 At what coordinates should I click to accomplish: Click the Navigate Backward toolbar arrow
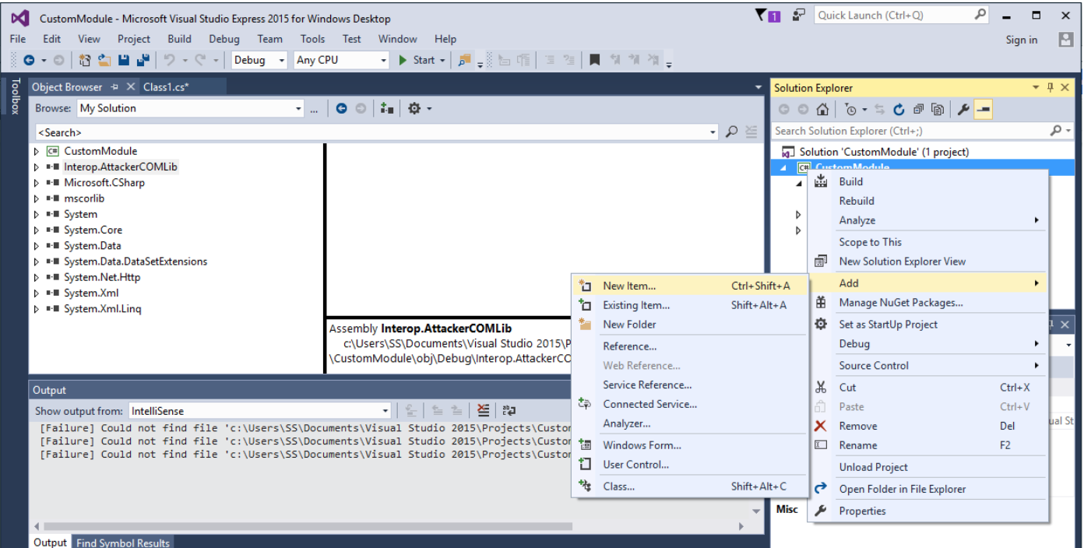point(29,60)
